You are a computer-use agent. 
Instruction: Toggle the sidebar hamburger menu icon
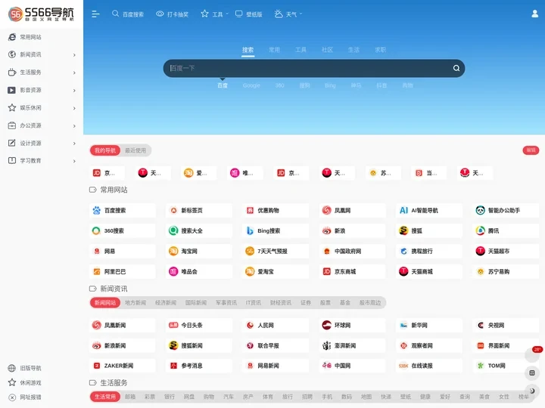[95, 14]
